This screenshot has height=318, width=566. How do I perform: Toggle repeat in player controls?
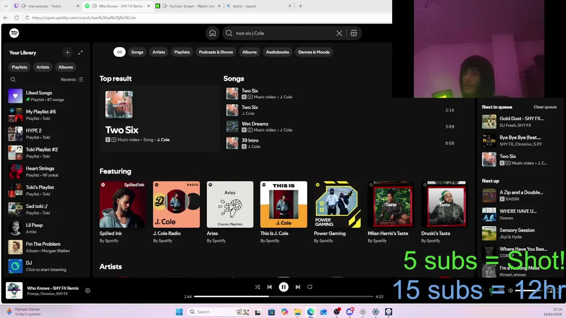click(310, 287)
